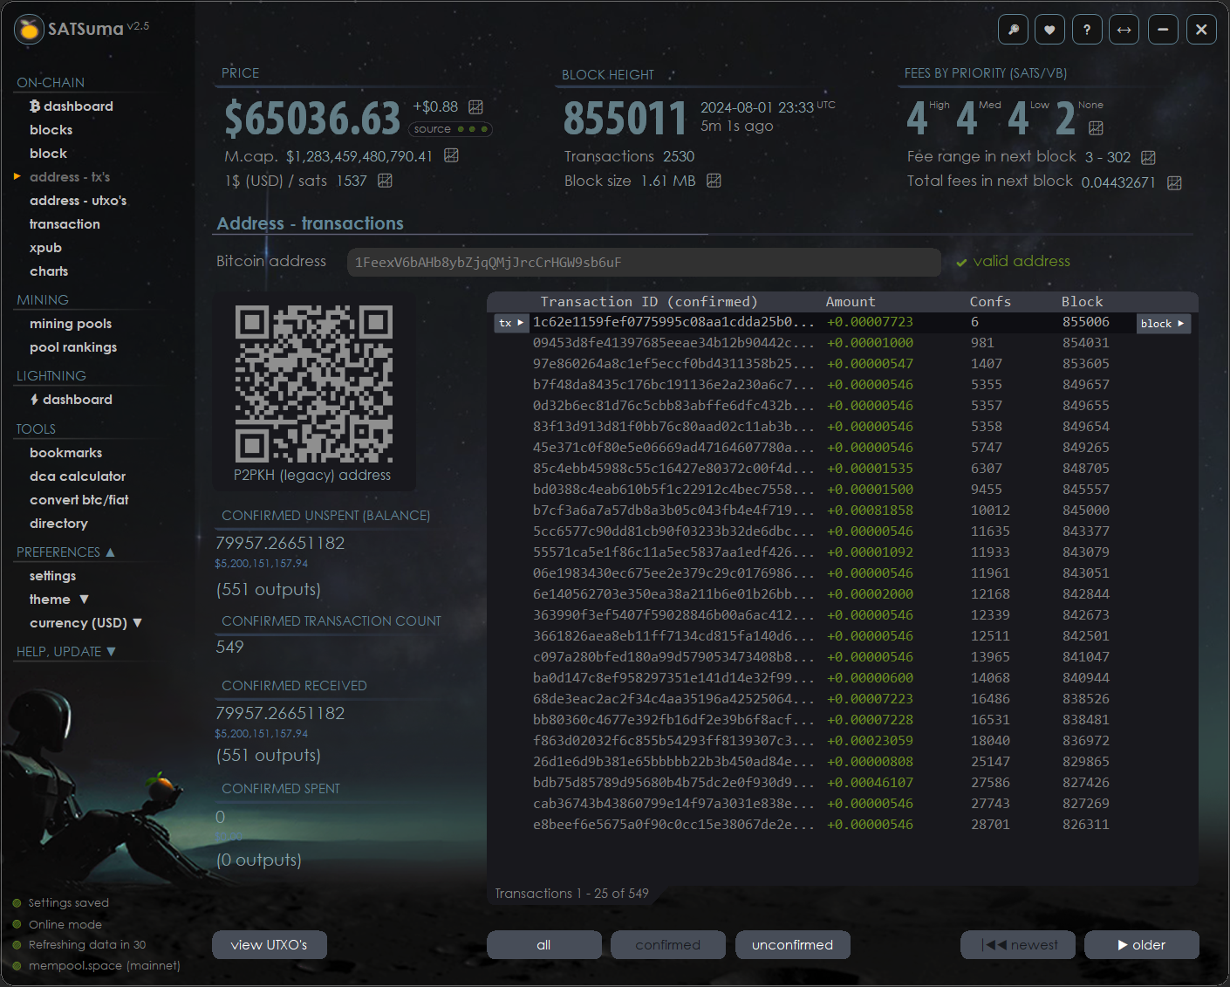
Task: Click the Bitcoin address input field
Action: click(643, 263)
